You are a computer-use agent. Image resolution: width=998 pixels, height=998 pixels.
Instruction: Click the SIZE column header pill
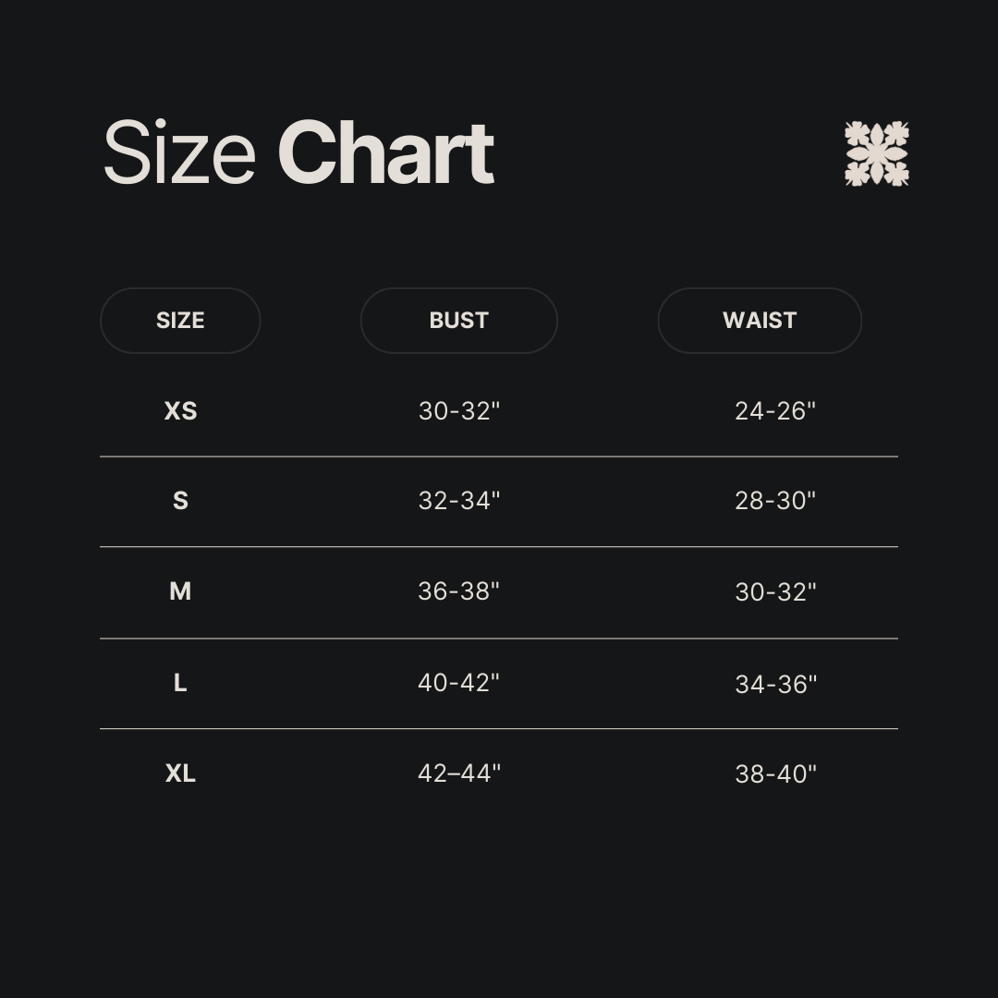click(180, 321)
